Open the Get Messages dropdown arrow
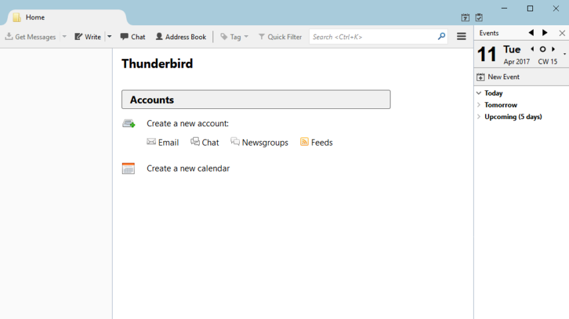This screenshot has height=319, width=569. click(x=64, y=37)
